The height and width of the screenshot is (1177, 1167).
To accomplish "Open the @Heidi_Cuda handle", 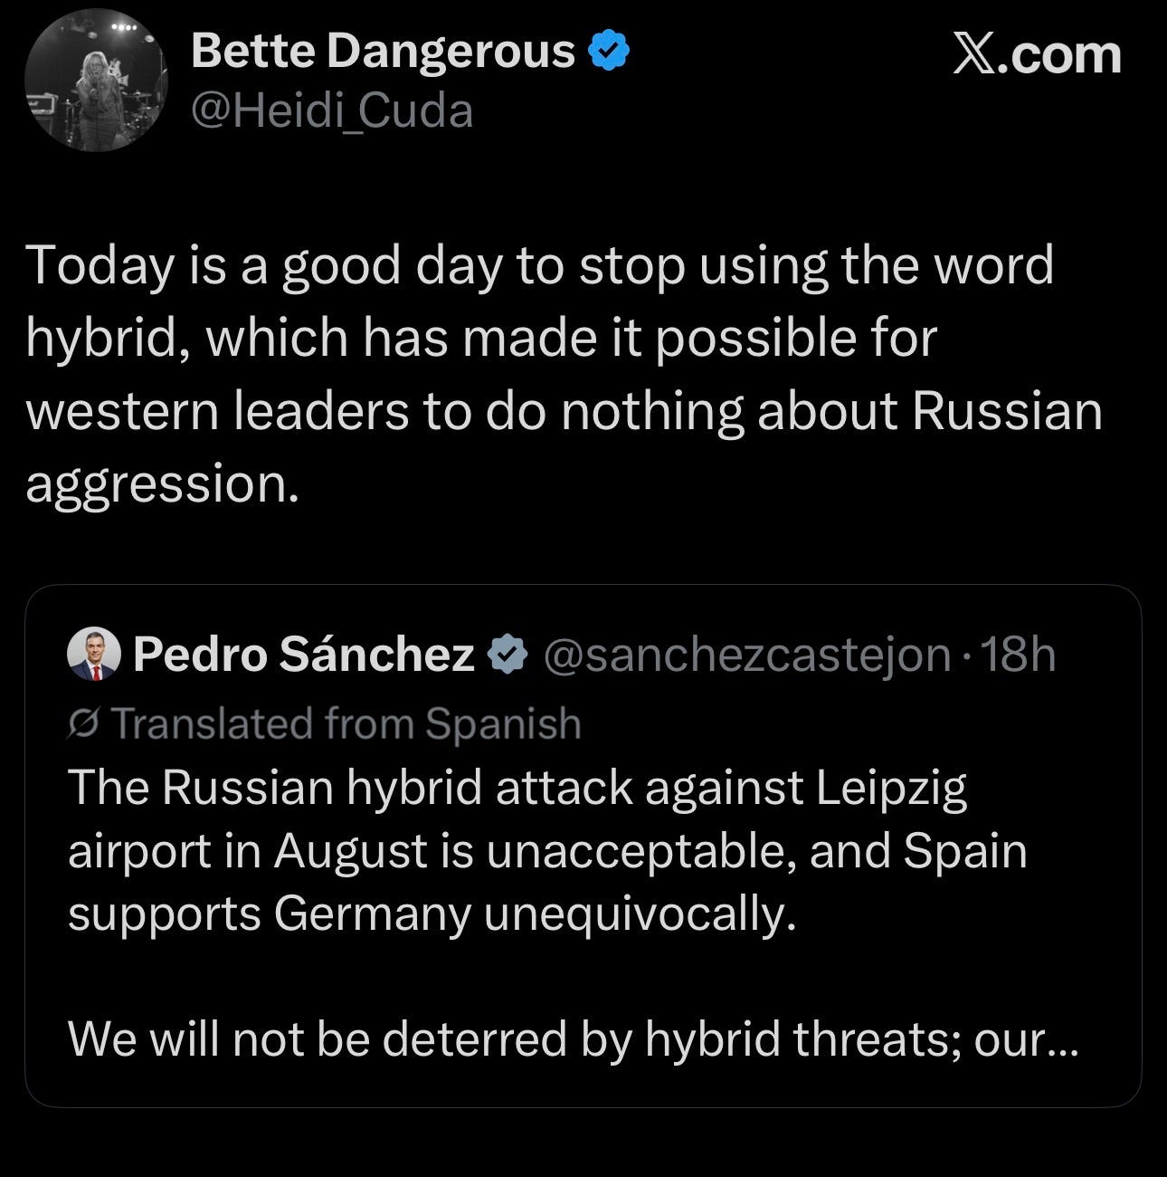I will [332, 111].
